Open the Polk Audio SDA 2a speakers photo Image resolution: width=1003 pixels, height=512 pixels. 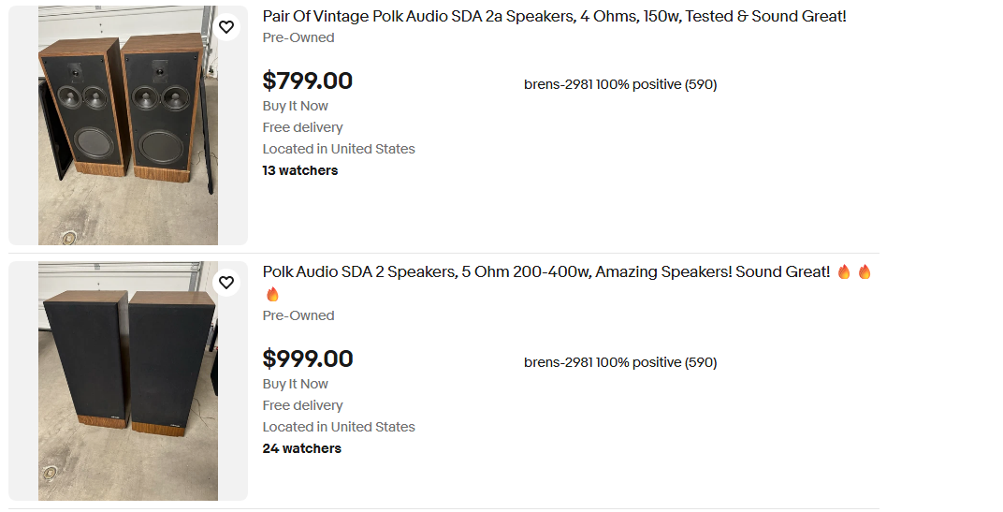pos(128,125)
